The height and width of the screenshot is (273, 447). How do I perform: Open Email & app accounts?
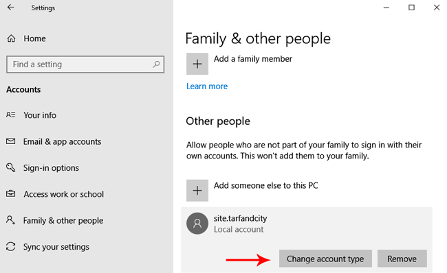(62, 141)
